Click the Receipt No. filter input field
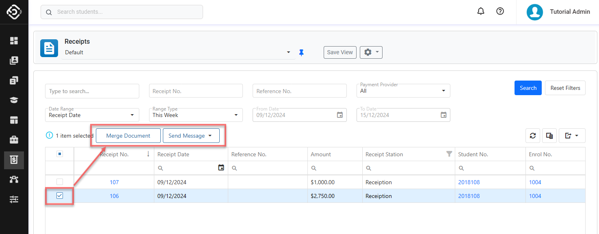Image resolution: width=599 pixels, height=234 pixels. pos(196,91)
